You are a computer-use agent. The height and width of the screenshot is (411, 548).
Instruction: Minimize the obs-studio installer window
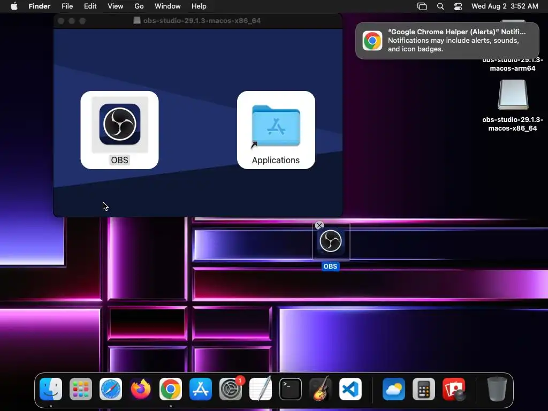coord(72,21)
